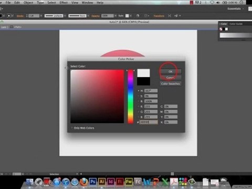Image resolution: width=252 pixels, height=189 pixels.
Task: Click the C cyan percentage field
Action: [x=171, y=107]
